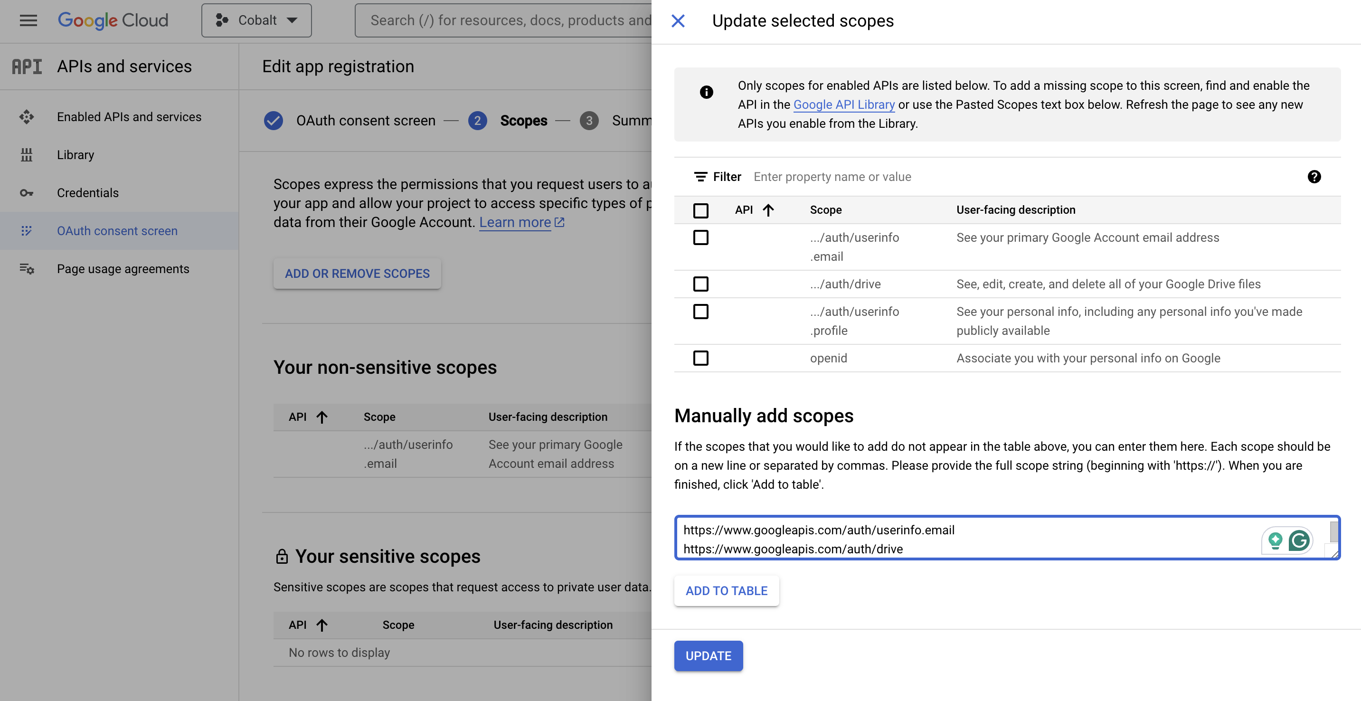Open the navigation hamburger menu

[28, 20]
